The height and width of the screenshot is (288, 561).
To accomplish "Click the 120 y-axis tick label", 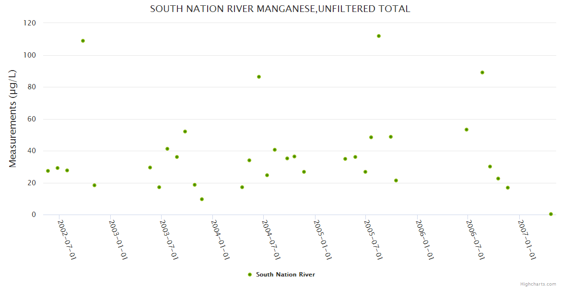I will click(x=30, y=23).
